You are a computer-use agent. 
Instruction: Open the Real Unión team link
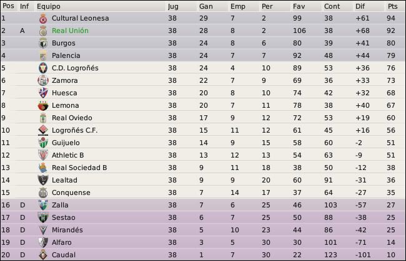pyautogui.click(x=70, y=31)
